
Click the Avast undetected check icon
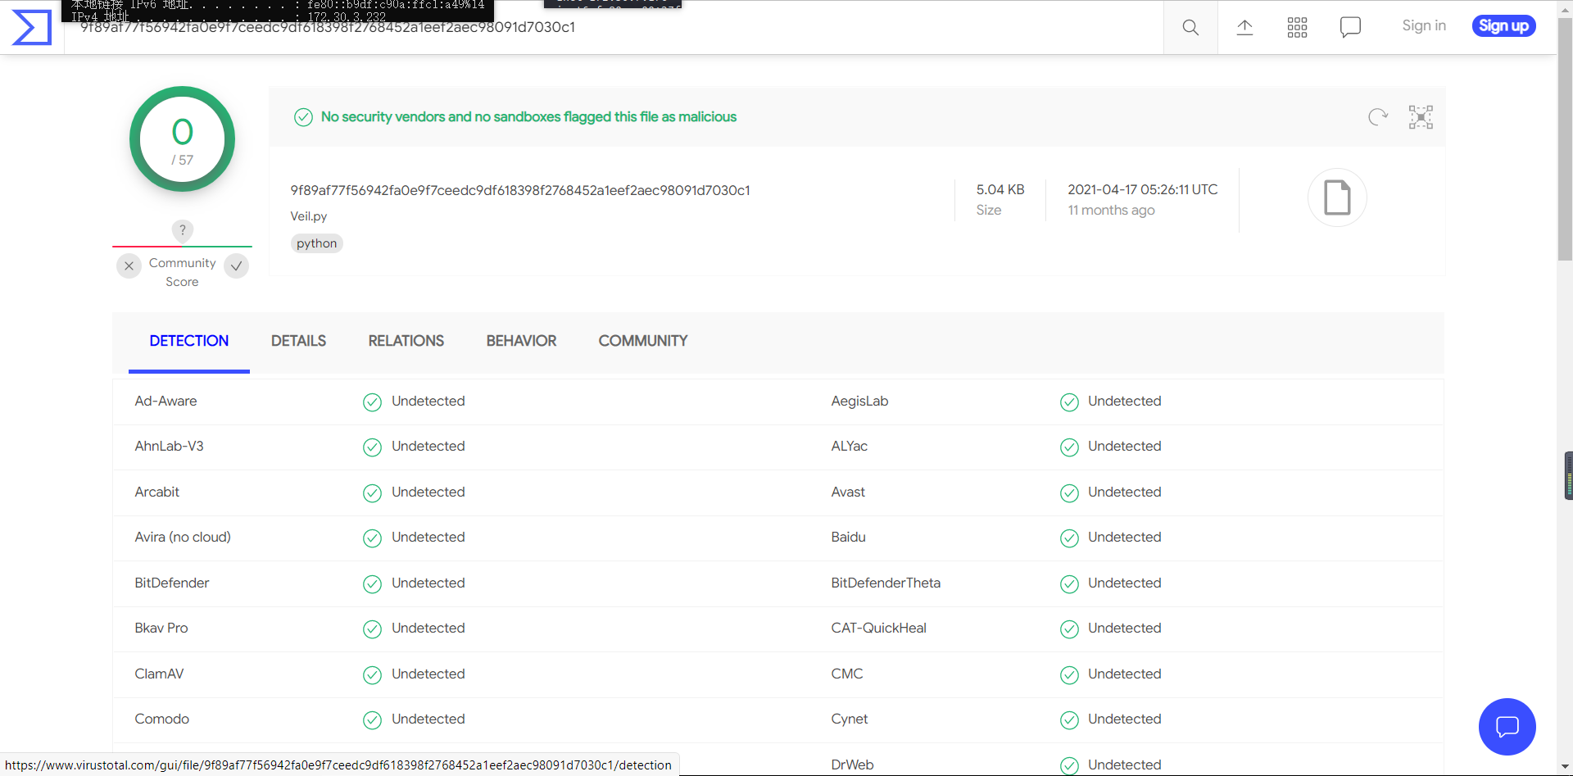1069,493
